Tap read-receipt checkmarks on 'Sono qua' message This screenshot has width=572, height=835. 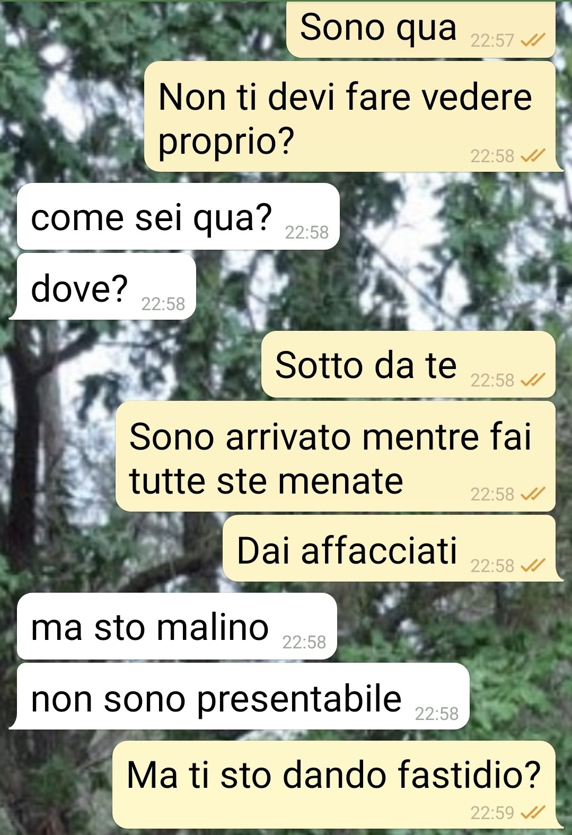point(532,41)
